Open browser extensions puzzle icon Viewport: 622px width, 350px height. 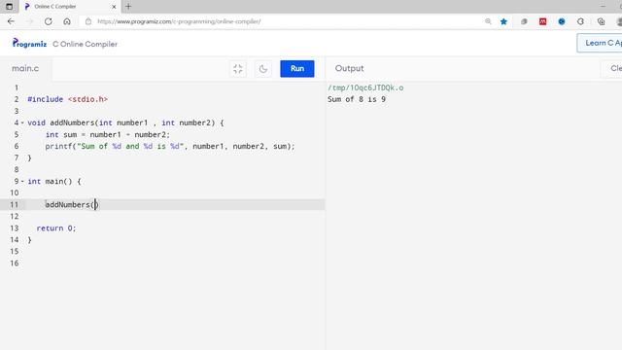pos(581,21)
